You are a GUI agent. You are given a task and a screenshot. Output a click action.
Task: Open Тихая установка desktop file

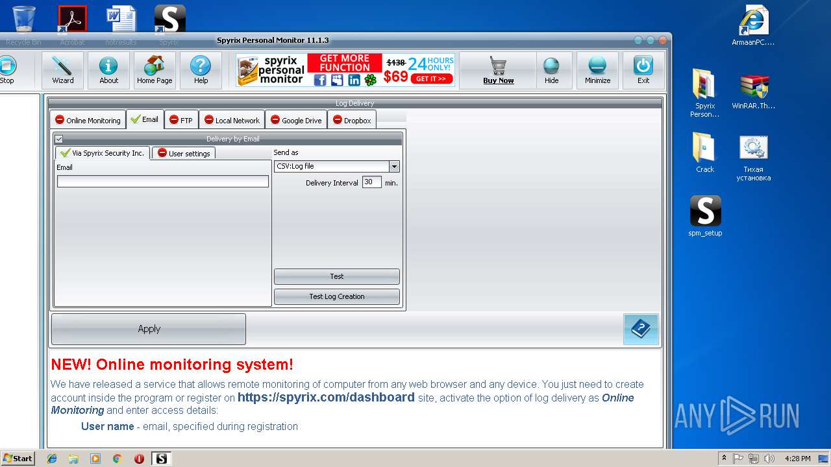click(x=753, y=158)
